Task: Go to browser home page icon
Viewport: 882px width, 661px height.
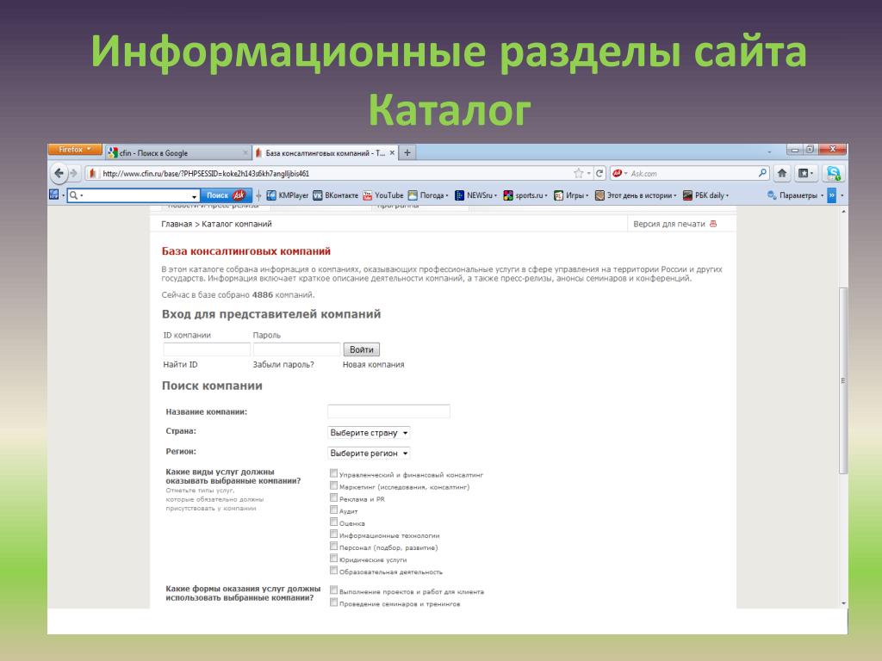Action: 782,173
